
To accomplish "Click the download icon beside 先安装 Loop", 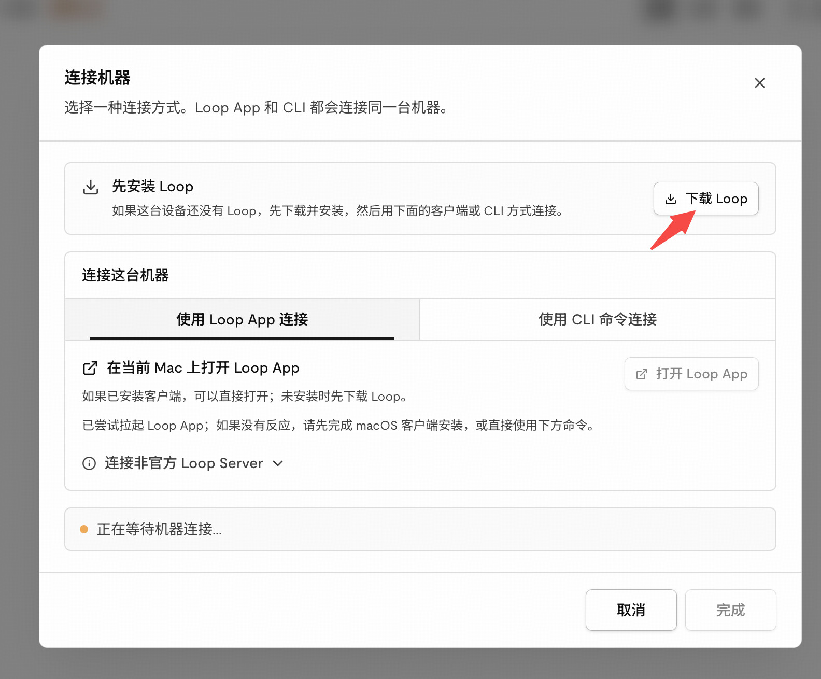I will [x=91, y=187].
